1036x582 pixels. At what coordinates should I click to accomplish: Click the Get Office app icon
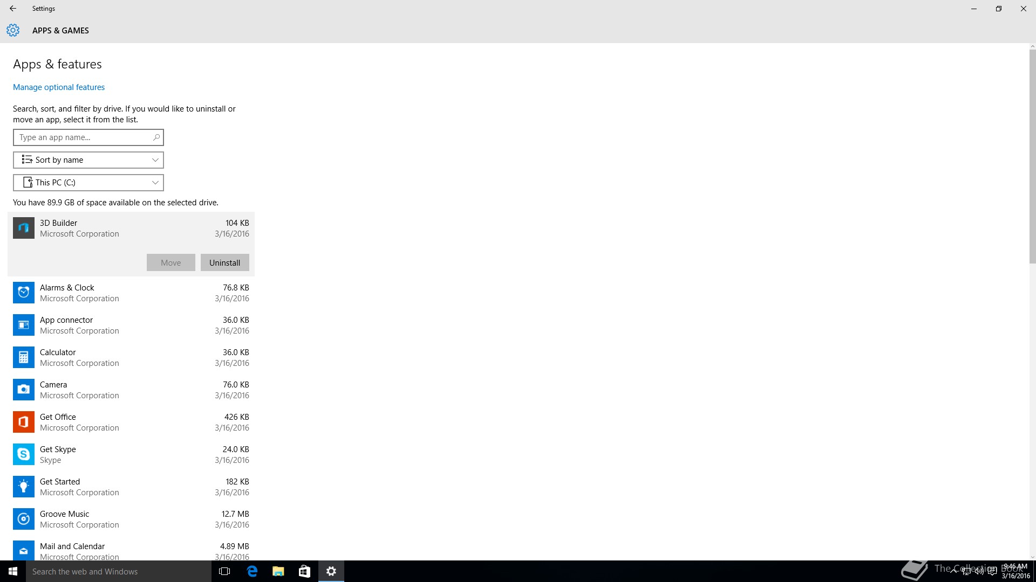[24, 422]
